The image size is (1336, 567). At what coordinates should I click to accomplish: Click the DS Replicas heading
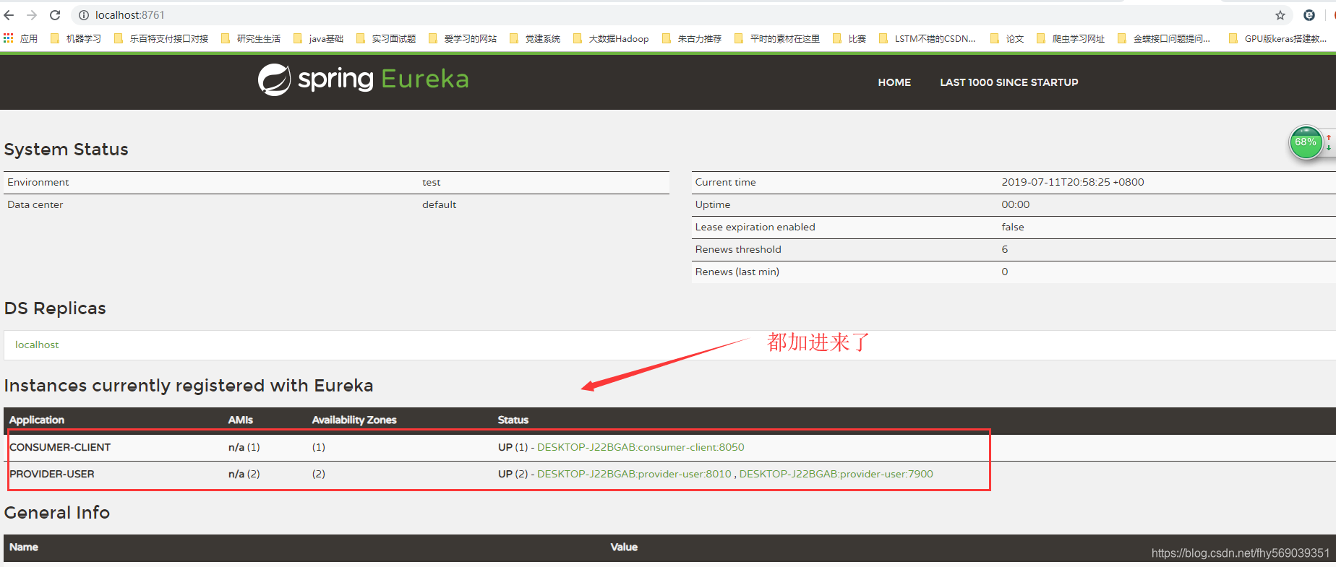point(55,308)
